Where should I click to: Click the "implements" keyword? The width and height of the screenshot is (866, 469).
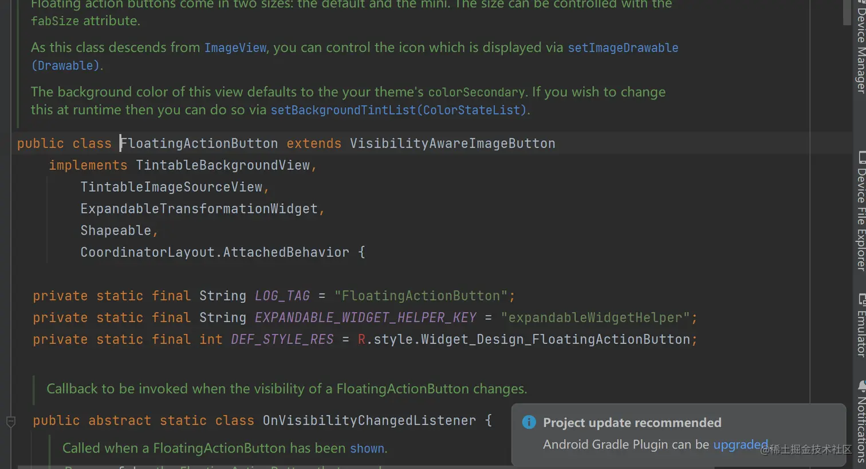click(88, 165)
